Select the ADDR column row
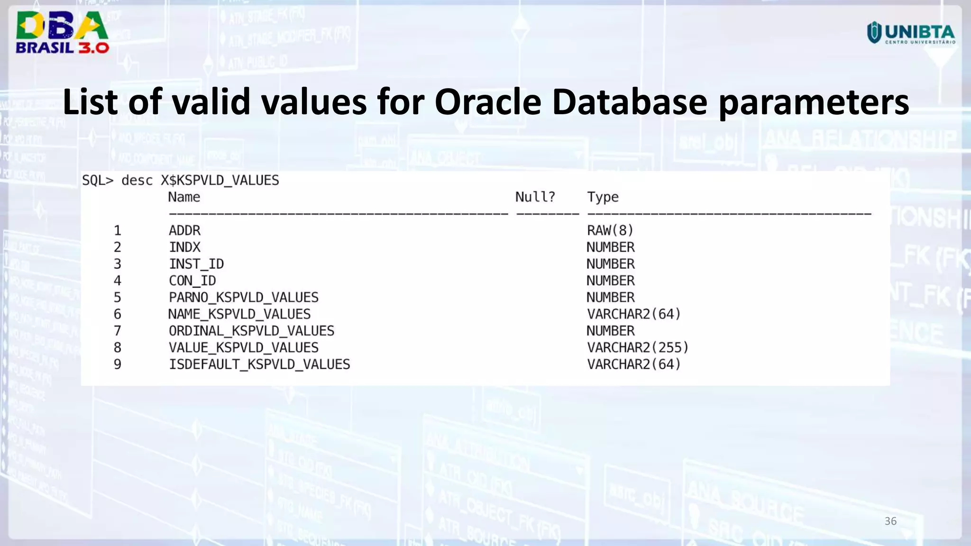Viewport: 971px width, 546px height. pos(184,230)
